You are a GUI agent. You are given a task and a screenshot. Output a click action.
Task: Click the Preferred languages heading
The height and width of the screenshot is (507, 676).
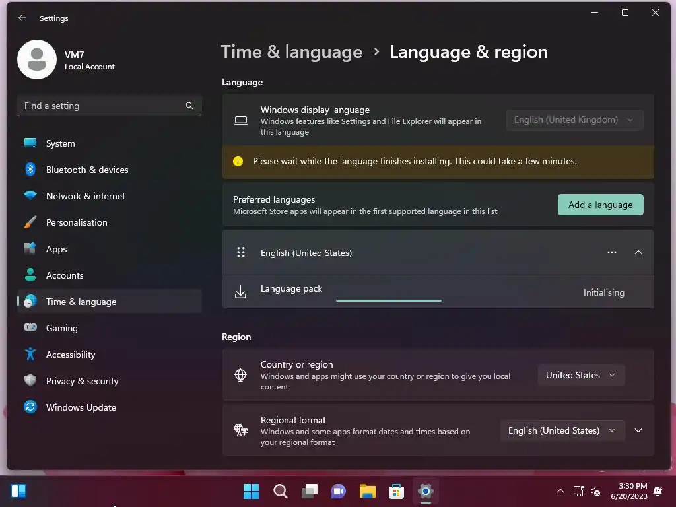point(274,199)
